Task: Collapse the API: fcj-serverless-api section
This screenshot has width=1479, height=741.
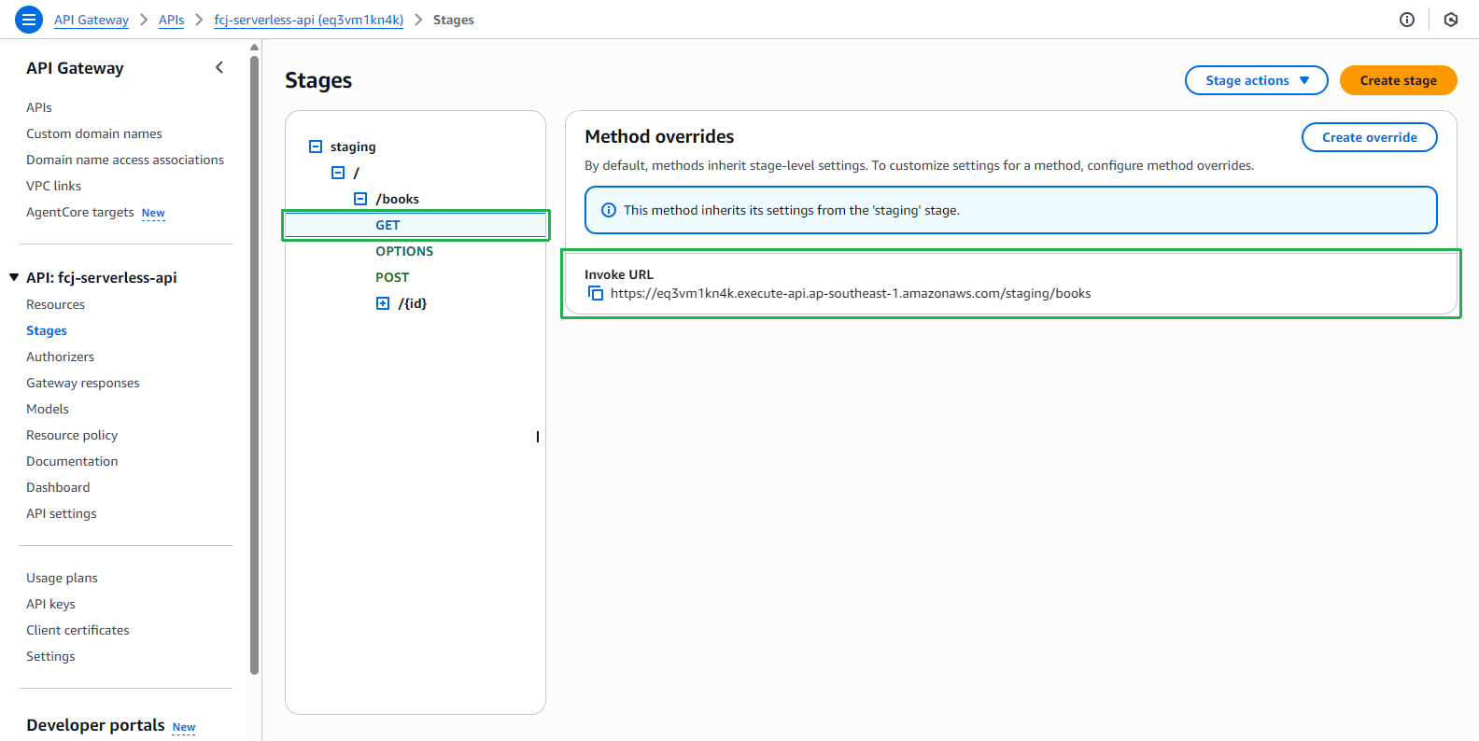Action: (14, 277)
